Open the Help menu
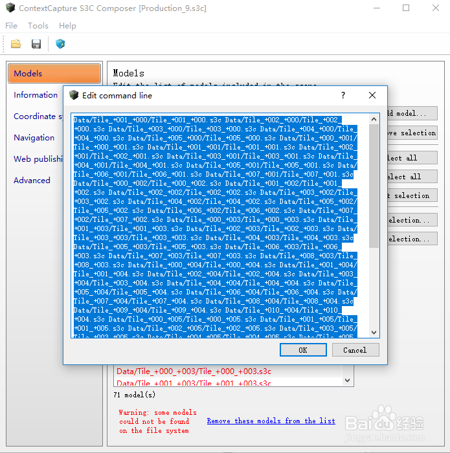The width and height of the screenshot is (450, 453). (x=67, y=26)
